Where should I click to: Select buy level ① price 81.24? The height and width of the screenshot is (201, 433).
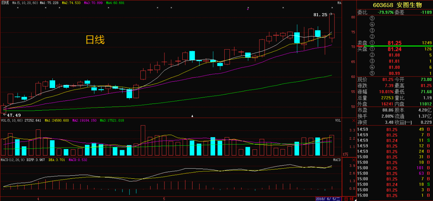pos(395,49)
